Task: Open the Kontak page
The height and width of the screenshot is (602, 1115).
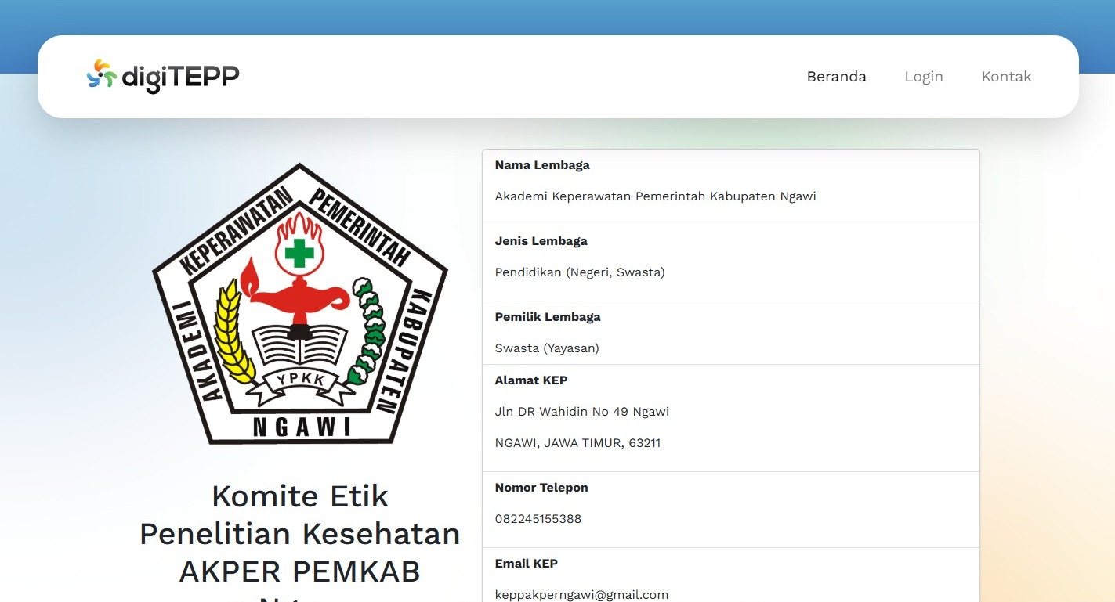Action: click(1006, 77)
